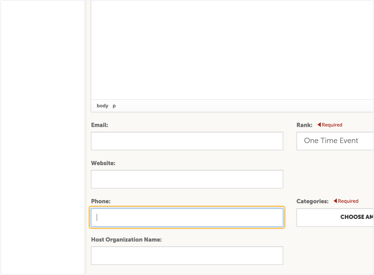
Task: Open the Rank dropdown showing One Time Event
Action: 335,141
